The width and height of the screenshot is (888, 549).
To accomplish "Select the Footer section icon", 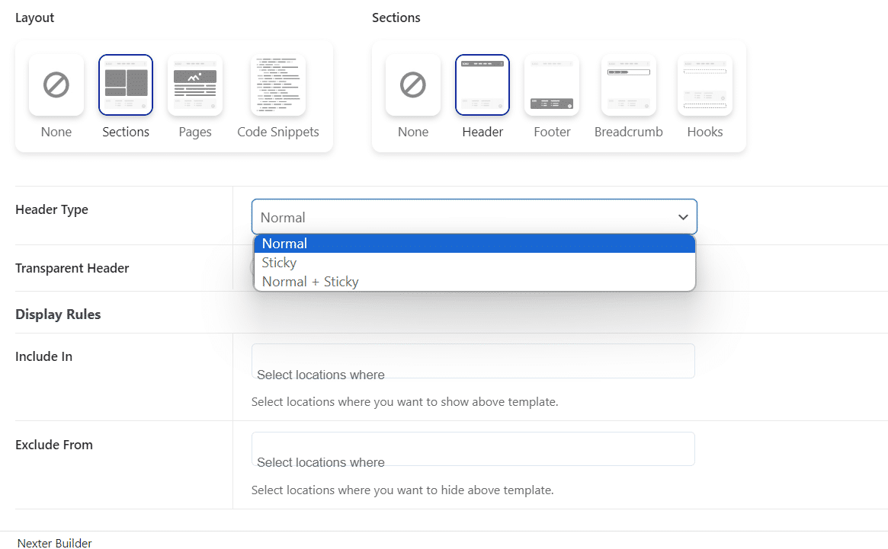I will click(552, 85).
